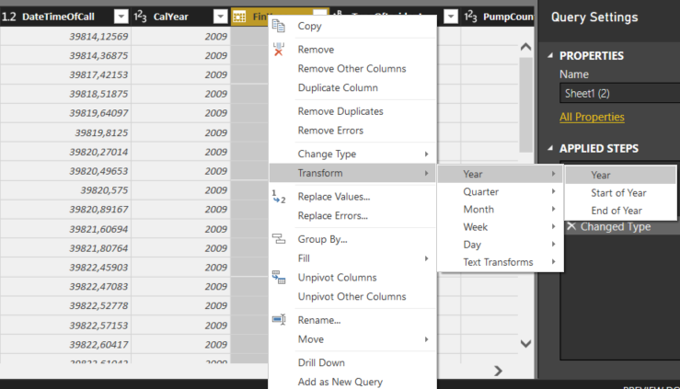Click the Unpivot Columns icon

[279, 278]
